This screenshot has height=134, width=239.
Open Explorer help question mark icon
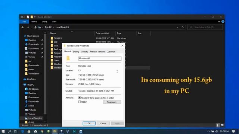(223, 22)
